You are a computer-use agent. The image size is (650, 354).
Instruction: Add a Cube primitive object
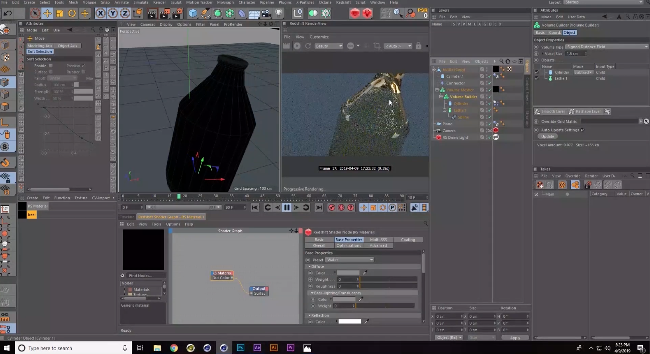(193, 14)
